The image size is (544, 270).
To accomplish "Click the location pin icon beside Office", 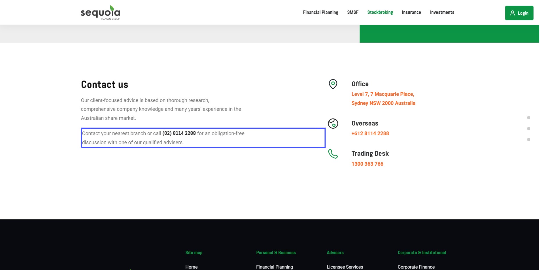I will [333, 84].
